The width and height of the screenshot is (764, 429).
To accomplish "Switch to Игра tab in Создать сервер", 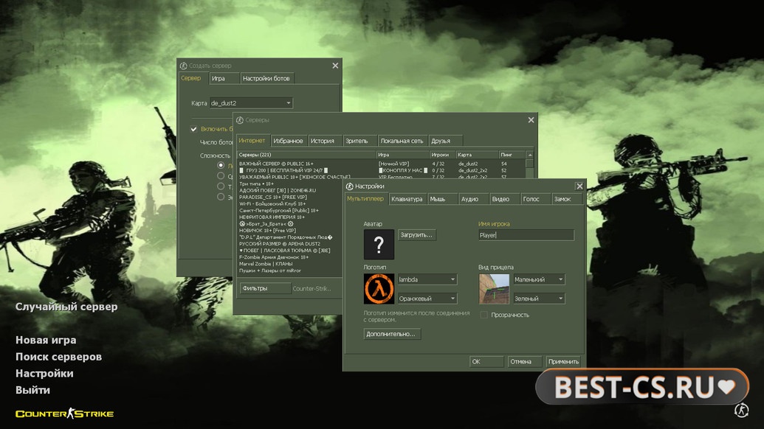I will point(224,78).
